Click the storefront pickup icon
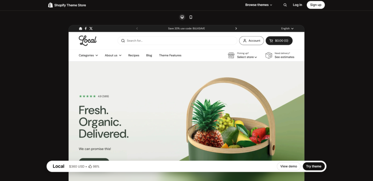Screen dimensions: 373x181 click(x=231, y=55)
